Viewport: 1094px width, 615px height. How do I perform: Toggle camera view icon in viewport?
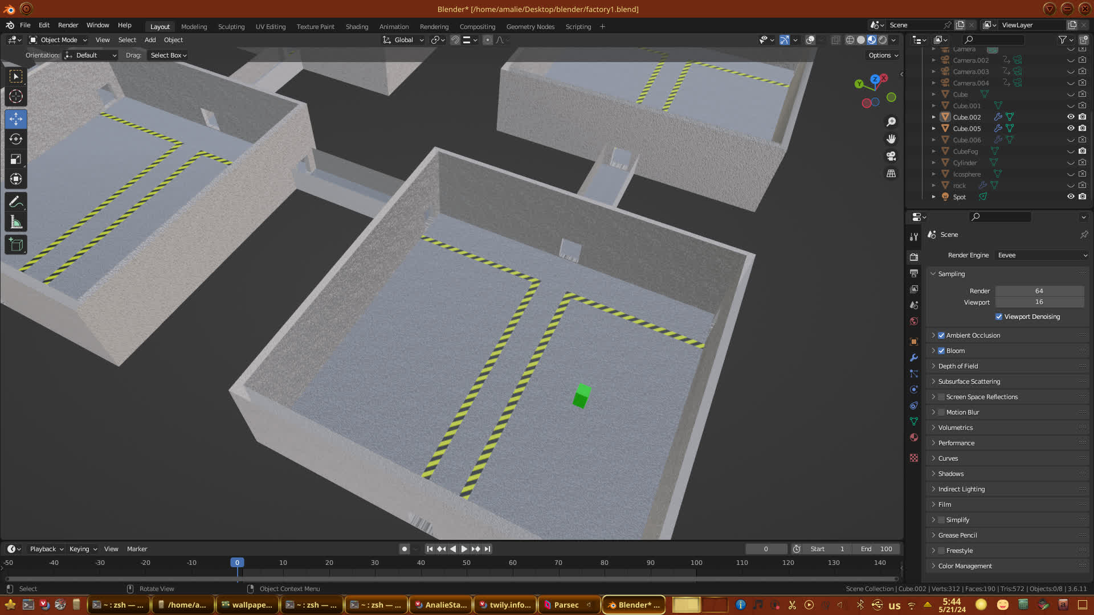(x=891, y=156)
